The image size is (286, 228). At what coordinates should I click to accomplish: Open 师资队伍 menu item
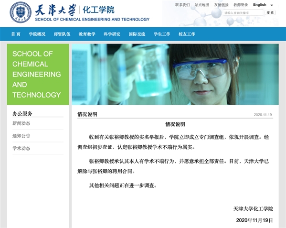click(x=62, y=34)
